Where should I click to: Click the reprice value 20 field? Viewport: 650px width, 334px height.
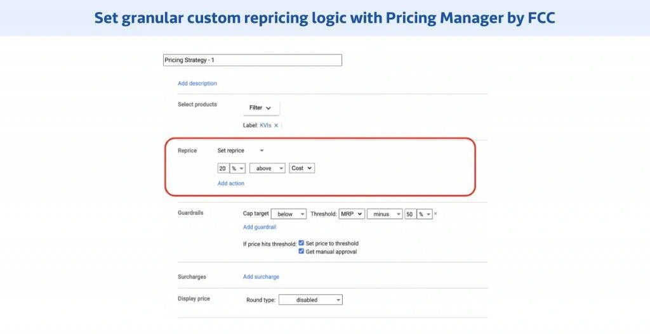point(223,168)
